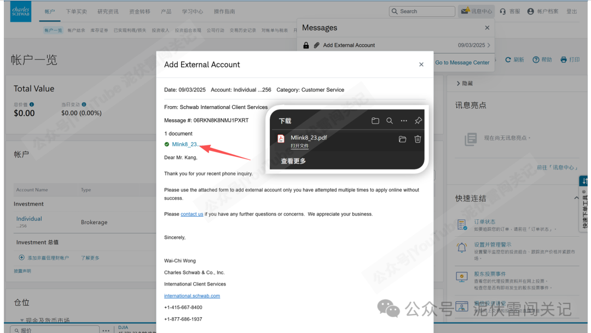Image resolution: width=591 pixels, height=333 pixels.
Task: Focus the 报价 quote input field
Action: tap(55, 330)
